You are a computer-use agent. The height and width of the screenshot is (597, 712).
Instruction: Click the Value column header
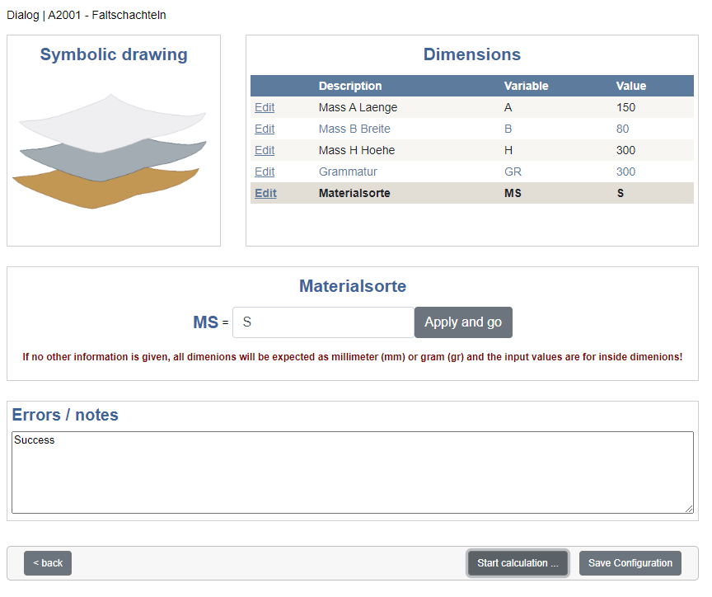(x=630, y=86)
